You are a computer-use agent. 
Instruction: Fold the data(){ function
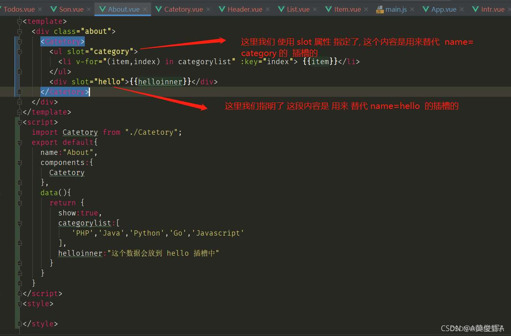(x=19, y=193)
